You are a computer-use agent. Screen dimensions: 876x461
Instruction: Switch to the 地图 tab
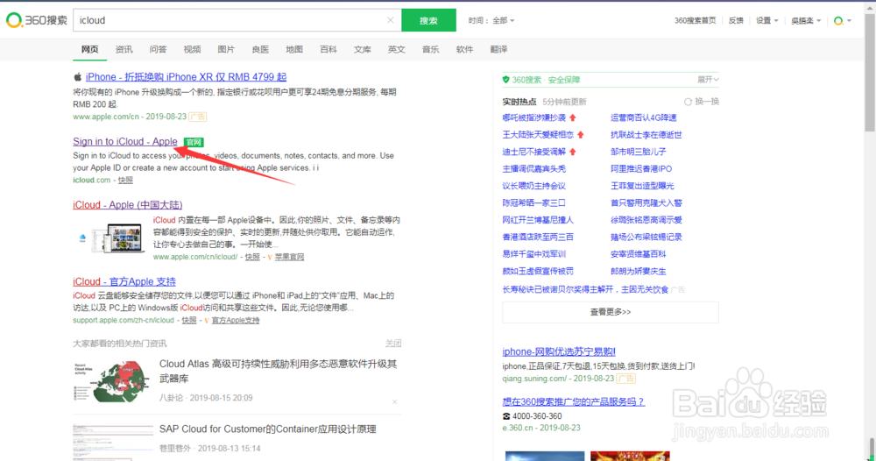coord(293,49)
